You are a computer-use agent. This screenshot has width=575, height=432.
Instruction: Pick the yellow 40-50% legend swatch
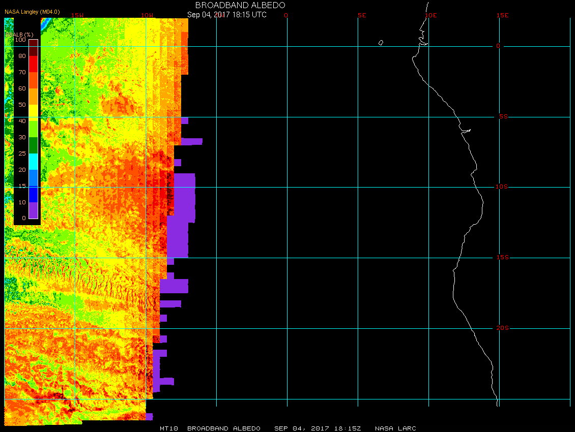pos(34,113)
